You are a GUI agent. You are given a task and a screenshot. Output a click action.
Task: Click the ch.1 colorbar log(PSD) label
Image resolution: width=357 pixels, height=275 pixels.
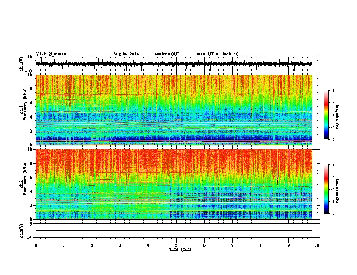tap(338, 117)
